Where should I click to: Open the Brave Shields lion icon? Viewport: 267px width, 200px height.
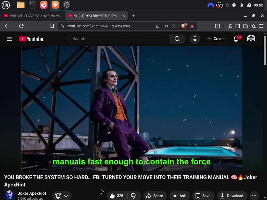pyautogui.click(x=184, y=26)
